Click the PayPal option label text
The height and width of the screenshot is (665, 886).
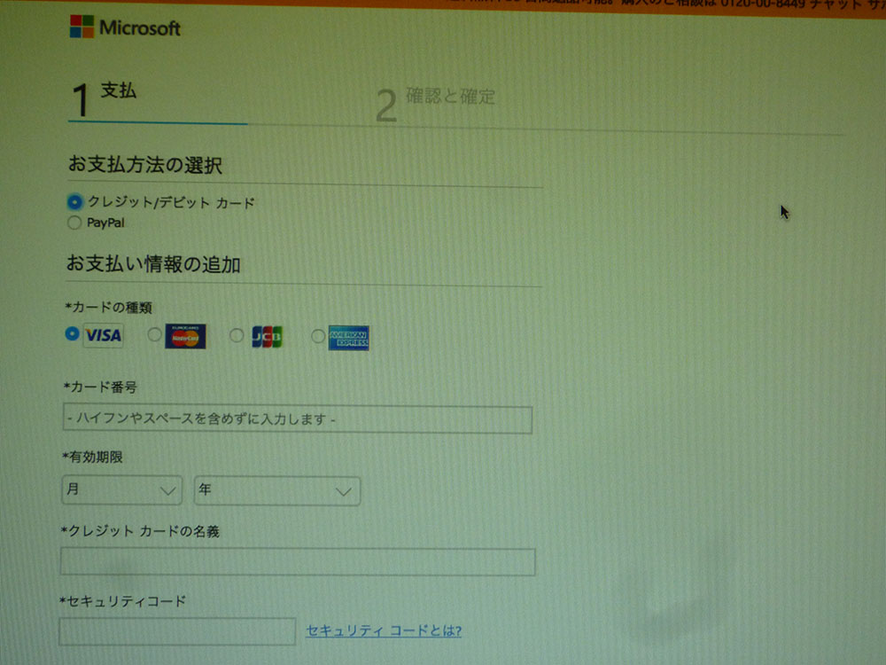(x=105, y=223)
